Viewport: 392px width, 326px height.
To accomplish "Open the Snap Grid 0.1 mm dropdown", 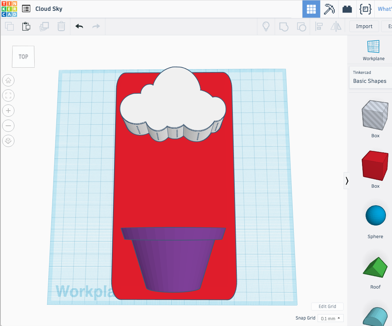I will (330, 318).
